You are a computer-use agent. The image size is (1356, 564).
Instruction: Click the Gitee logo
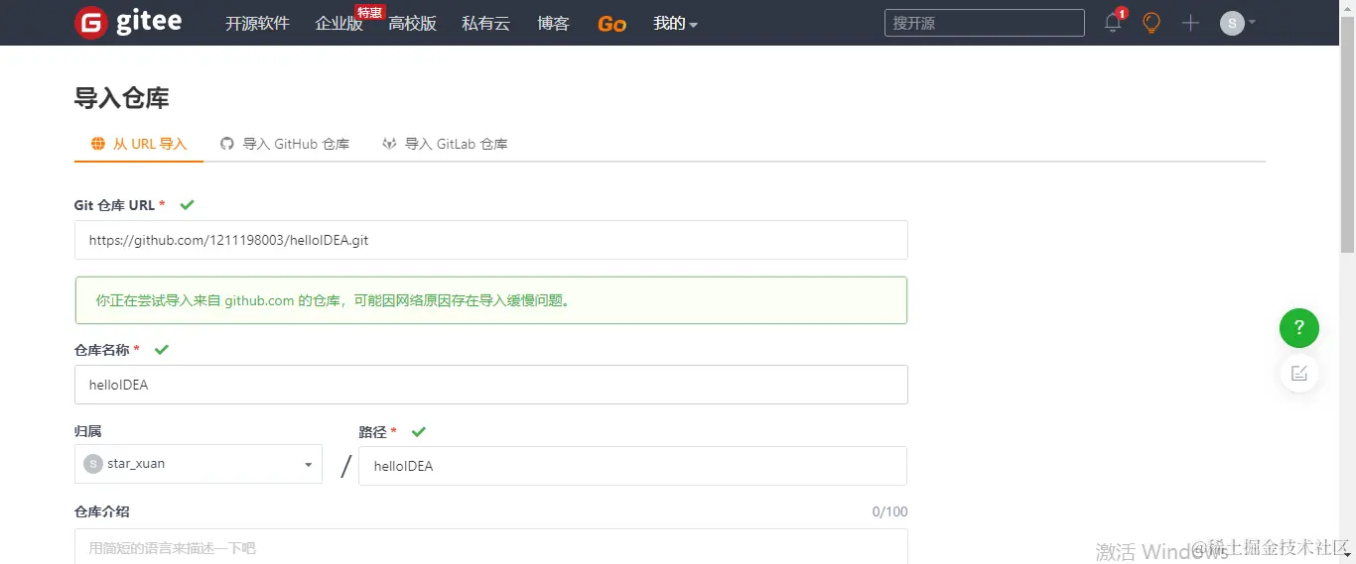(x=128, y=23)
